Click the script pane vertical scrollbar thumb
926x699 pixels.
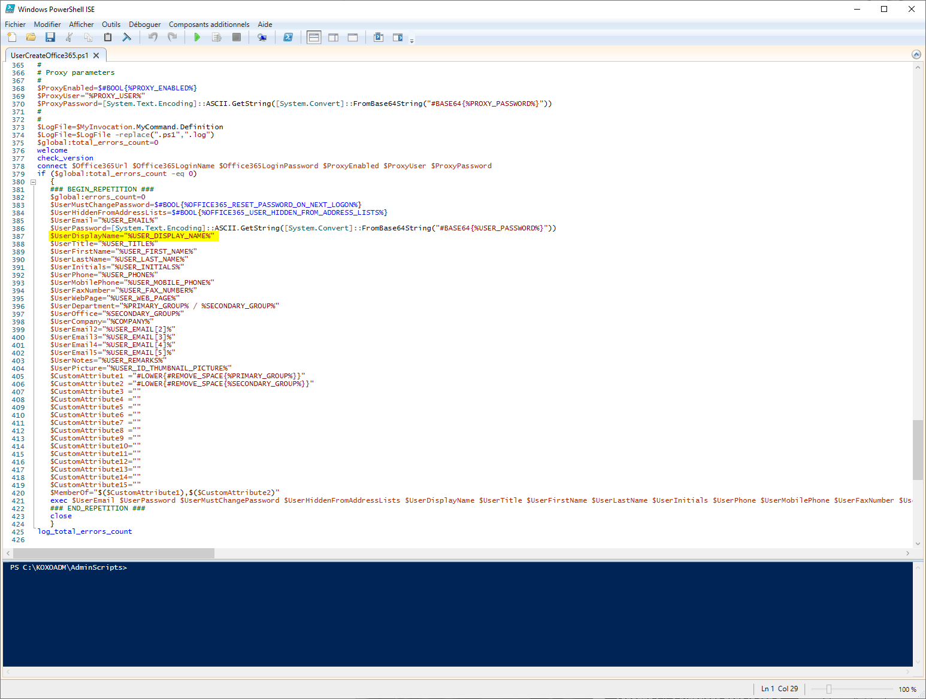918,450
